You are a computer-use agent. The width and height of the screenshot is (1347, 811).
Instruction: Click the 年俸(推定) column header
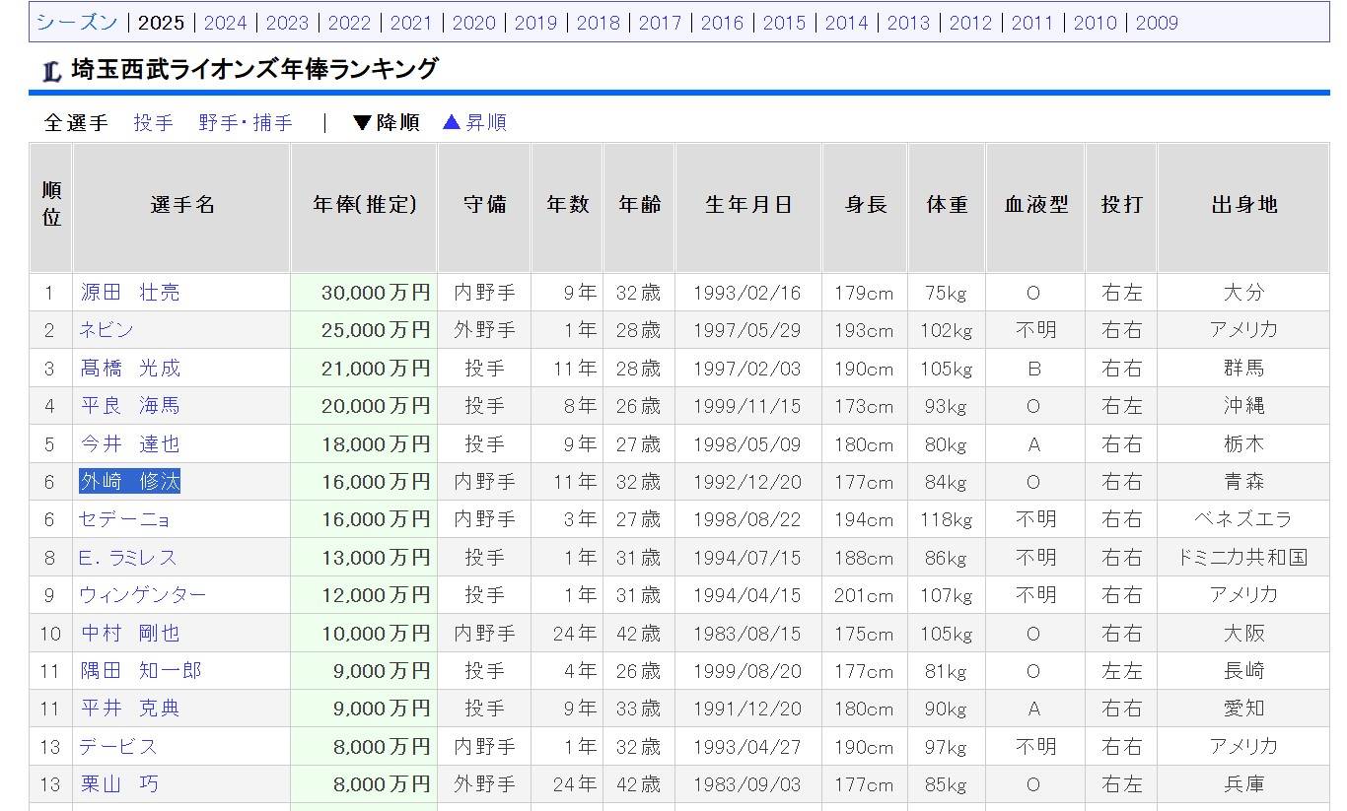pos(364,205)
